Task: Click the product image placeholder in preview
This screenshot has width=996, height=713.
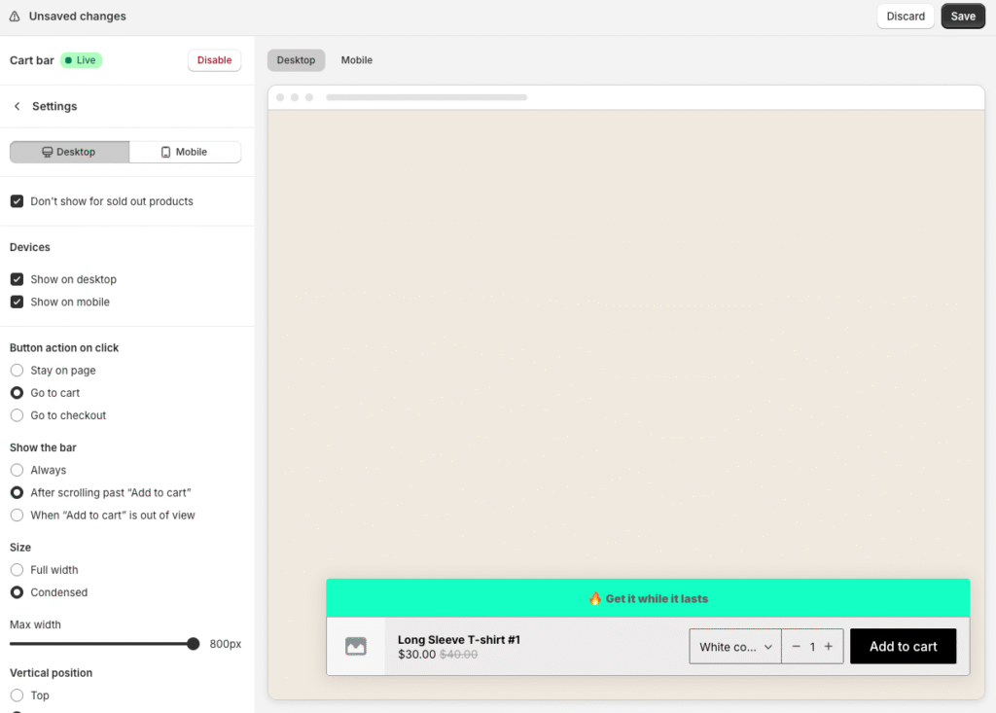Action: (x=357, y=646)
